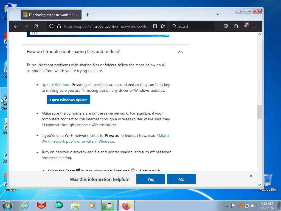
Task: Open the clock showing 4:35 AM
Action: [267, 206]
